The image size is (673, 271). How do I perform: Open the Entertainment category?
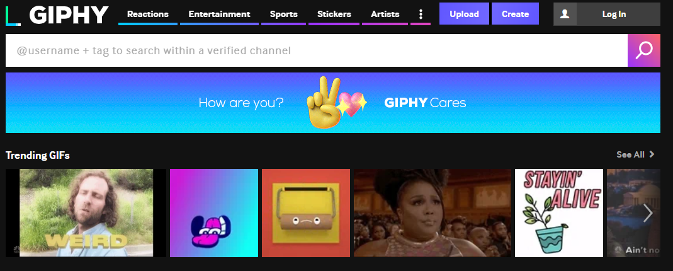click(219, 14)
